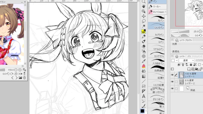Screen dimensions: 203x114
Task: Open the マーカー sub tool group
Action: [157, 7]
